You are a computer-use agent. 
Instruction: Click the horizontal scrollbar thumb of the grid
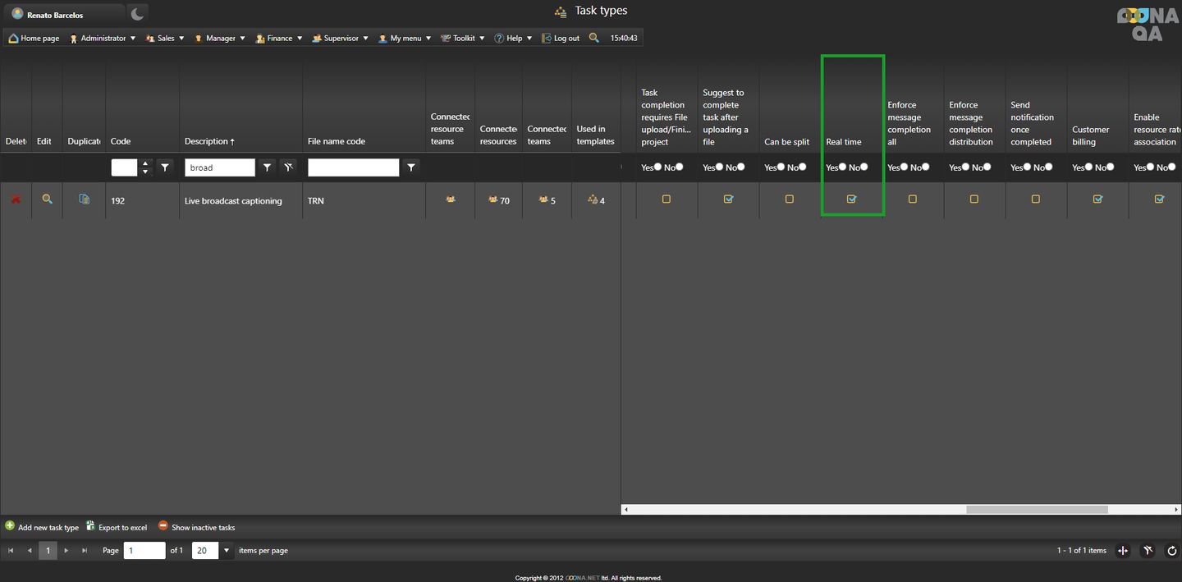[x=1036, y=510]
